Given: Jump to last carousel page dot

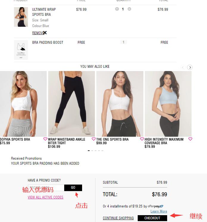Looking at the screenshot, I should (x=102, y=151).
